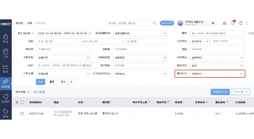Click the switch-account arrows icon beside T7936

(x=213, y=23)
